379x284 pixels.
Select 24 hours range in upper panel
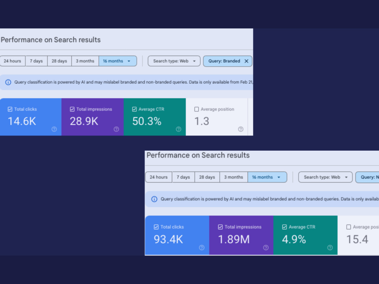pyautogui.click(x=13, y=61)
